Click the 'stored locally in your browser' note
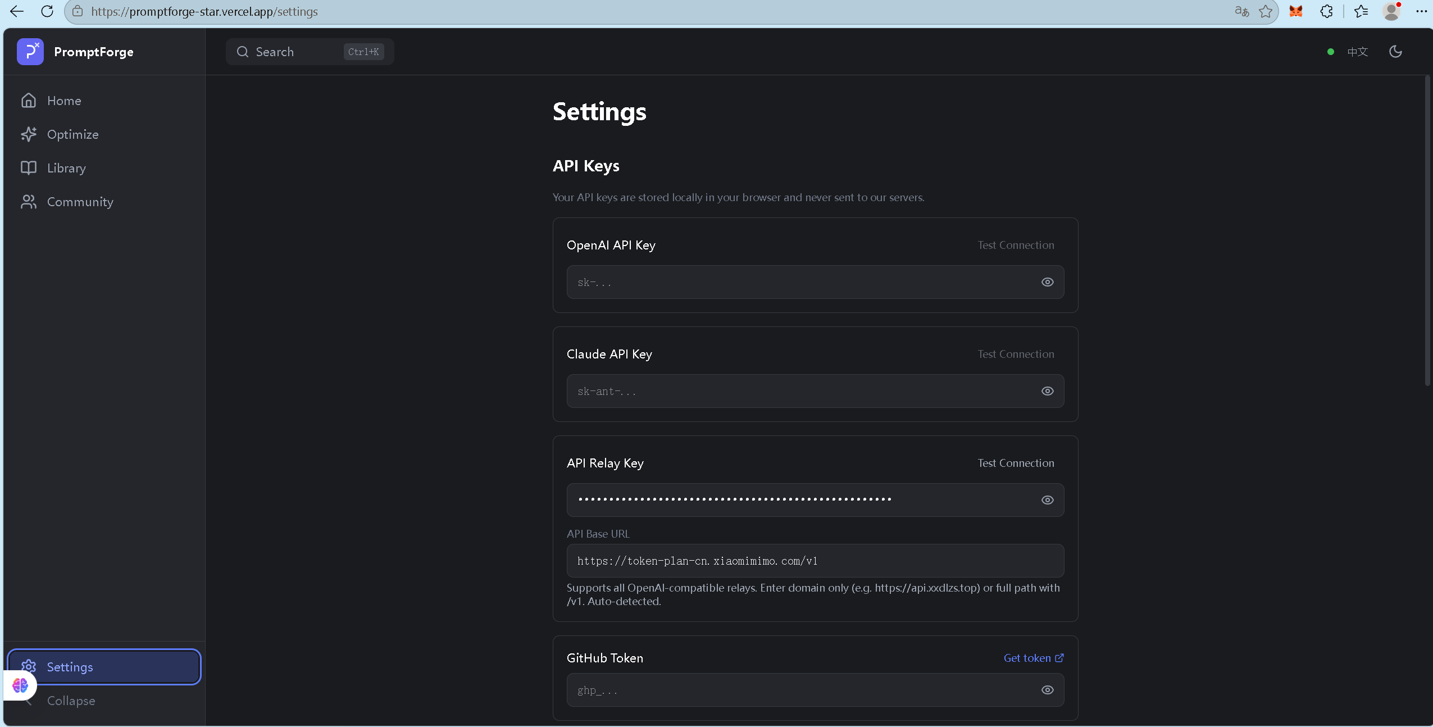 click(x=738, y=197)
